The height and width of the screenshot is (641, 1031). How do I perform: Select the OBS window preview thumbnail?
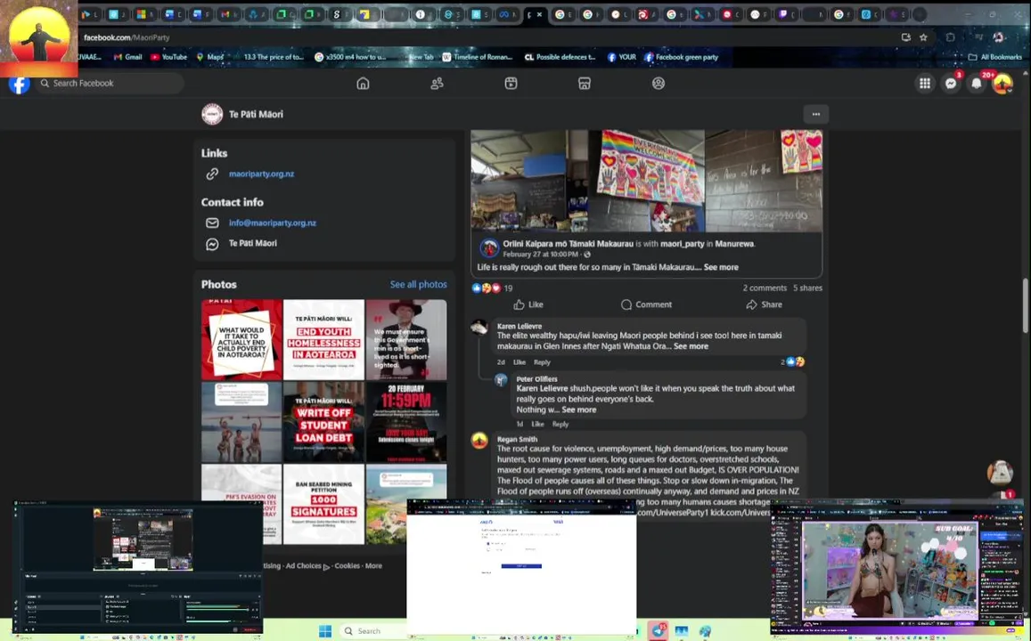pos(138,567)
